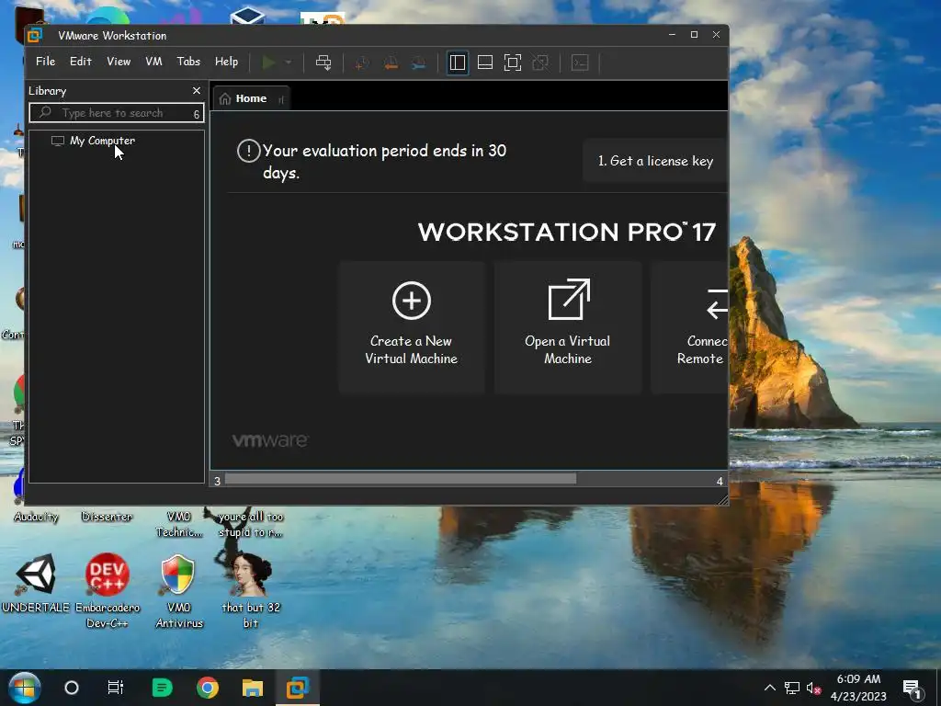Open the Help menu

tap(226, 62)
